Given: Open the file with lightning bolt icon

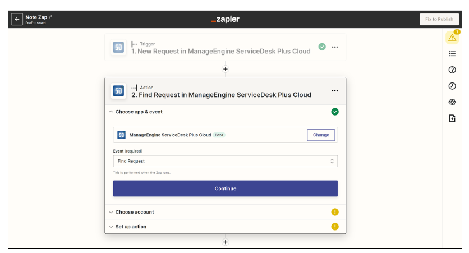Looking at the screenshot, I should [x=452, y=118].
